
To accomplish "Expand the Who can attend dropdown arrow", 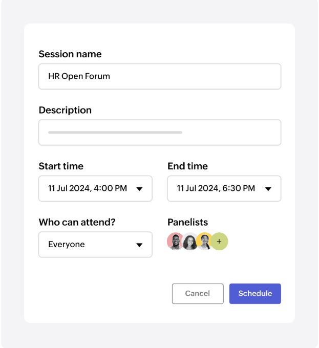I will click(x=139, y=245).
